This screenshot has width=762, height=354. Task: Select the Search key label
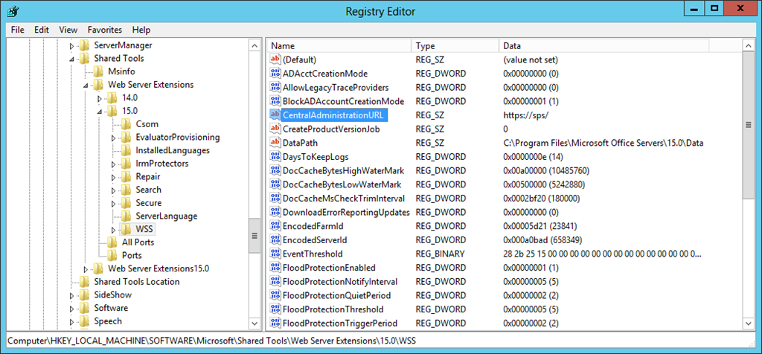(x=148, y=190)
